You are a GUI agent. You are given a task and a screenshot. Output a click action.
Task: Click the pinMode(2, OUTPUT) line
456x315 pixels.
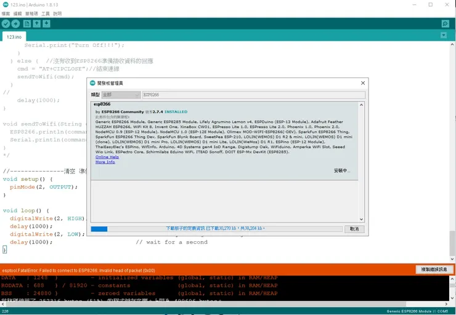pos(44,187)
